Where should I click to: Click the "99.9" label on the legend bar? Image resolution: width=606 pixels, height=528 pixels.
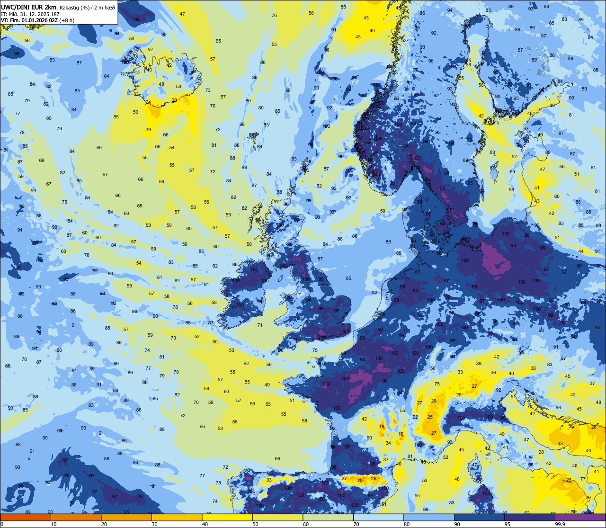(560, 524)
